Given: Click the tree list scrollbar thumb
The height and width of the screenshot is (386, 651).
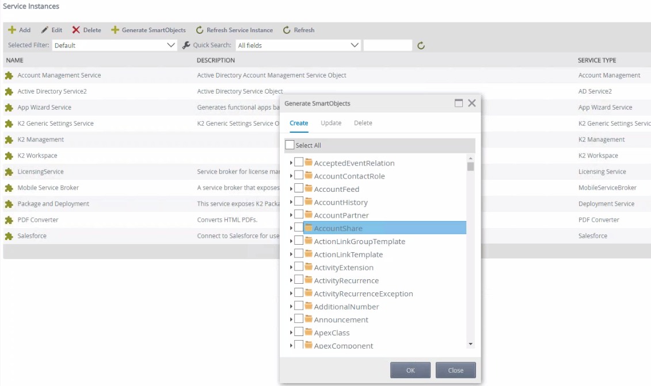Looking at the screenshot, I should tap(470, 167).
